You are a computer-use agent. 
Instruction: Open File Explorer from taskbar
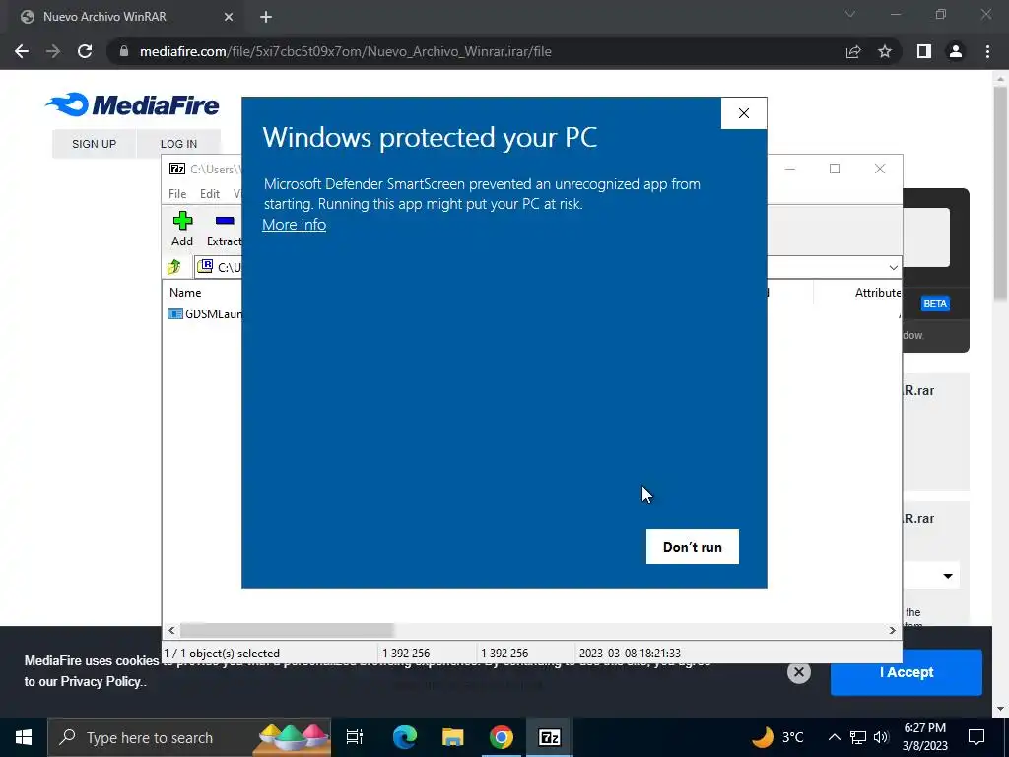click(x=452, y=737)
